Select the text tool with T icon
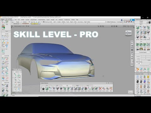This screenshot has height=113, width=151. 7,46
